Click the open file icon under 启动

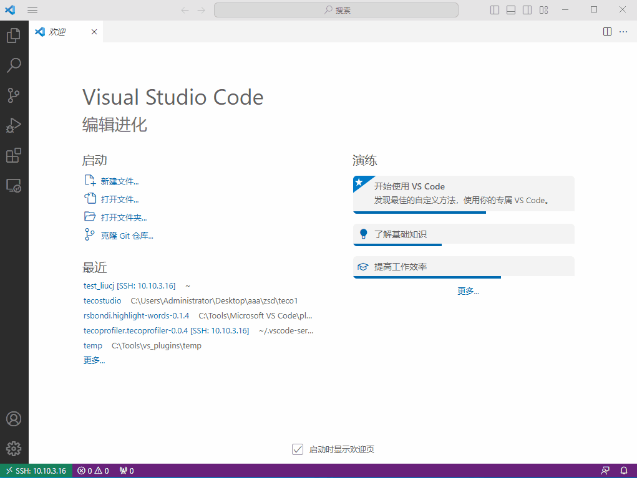click(90, 198)
